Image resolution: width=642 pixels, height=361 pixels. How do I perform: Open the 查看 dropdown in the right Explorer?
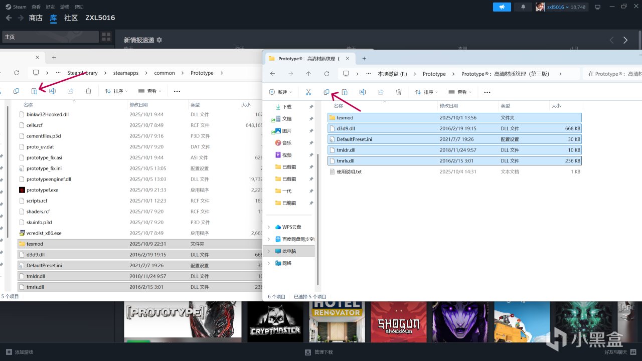(x=459, y=92)
